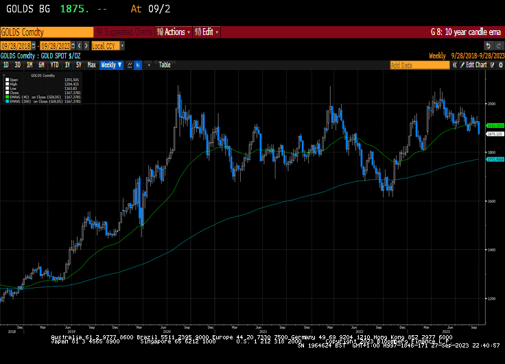Click the 2020 year label on time axis
Viewport: 505px width, 364px height.
[x=167, y=332]
